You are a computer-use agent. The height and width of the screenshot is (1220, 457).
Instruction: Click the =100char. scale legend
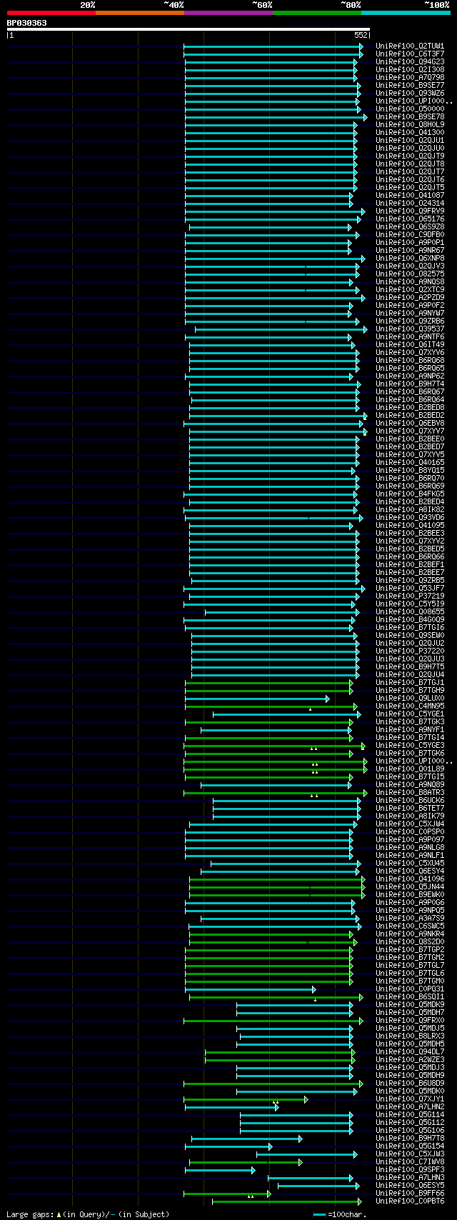click(x=341, y=1214)
